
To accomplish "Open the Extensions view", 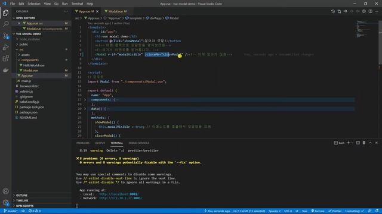I will (5, 58).
